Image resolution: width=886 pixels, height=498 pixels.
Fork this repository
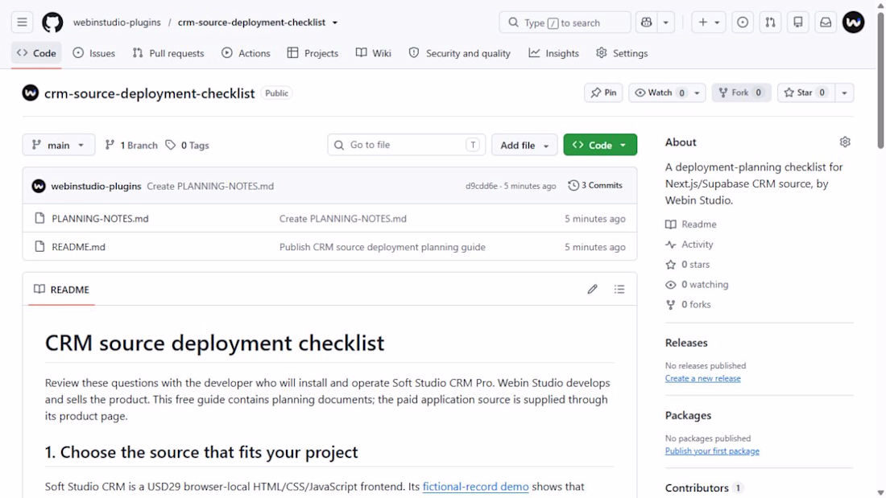(741, 93)
